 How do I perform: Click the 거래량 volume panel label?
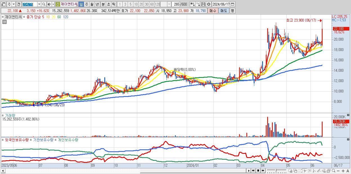coord(10,115)
